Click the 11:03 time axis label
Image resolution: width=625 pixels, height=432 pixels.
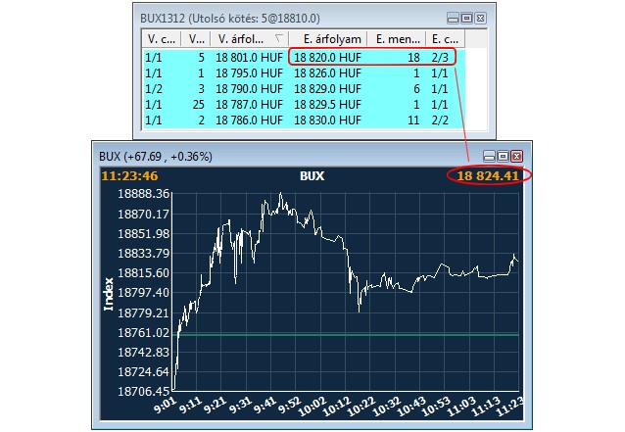coord(461,407)
